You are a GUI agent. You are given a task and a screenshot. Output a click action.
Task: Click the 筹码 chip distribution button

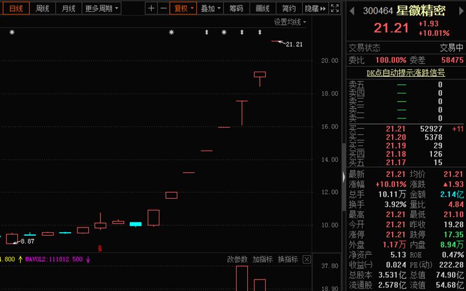pyautogui.click(x=236, y=8)
